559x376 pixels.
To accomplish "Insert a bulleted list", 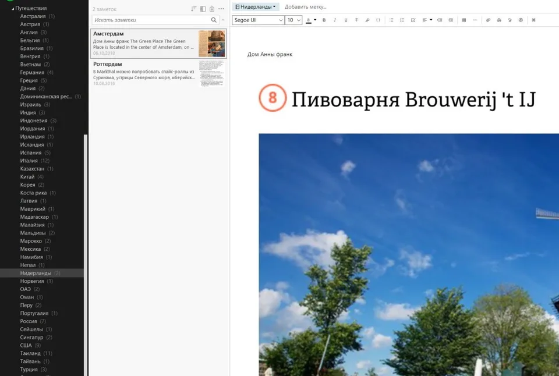I will click(x=391, y=20).
